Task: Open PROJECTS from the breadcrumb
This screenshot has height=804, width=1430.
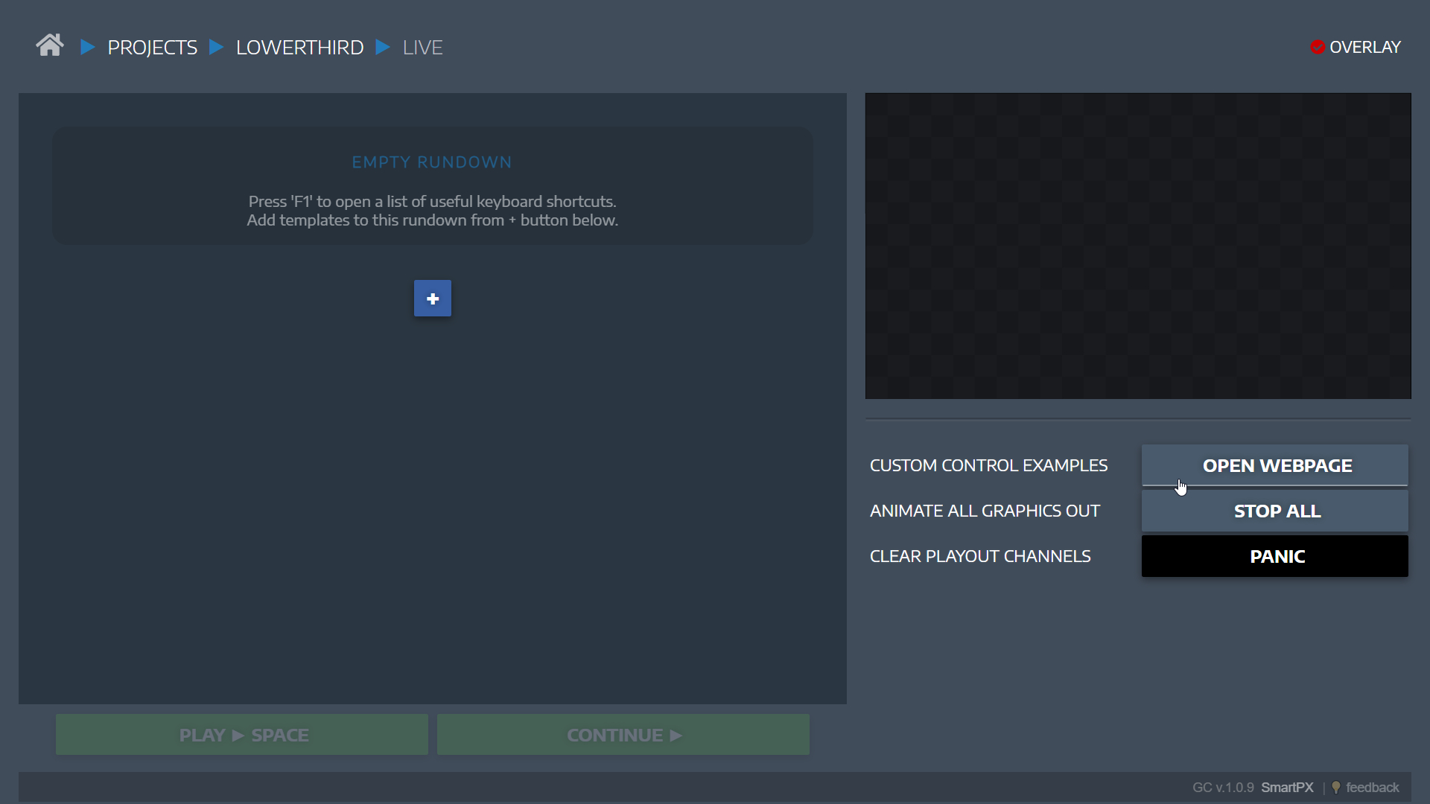Action: click(x=152, y=46)
